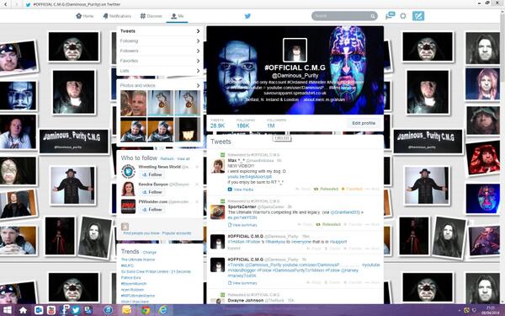The image size is (505, 316).
Task: Open Lists chevron in profile sidebar
Action: pyautogui.click(x=198, y=71)
